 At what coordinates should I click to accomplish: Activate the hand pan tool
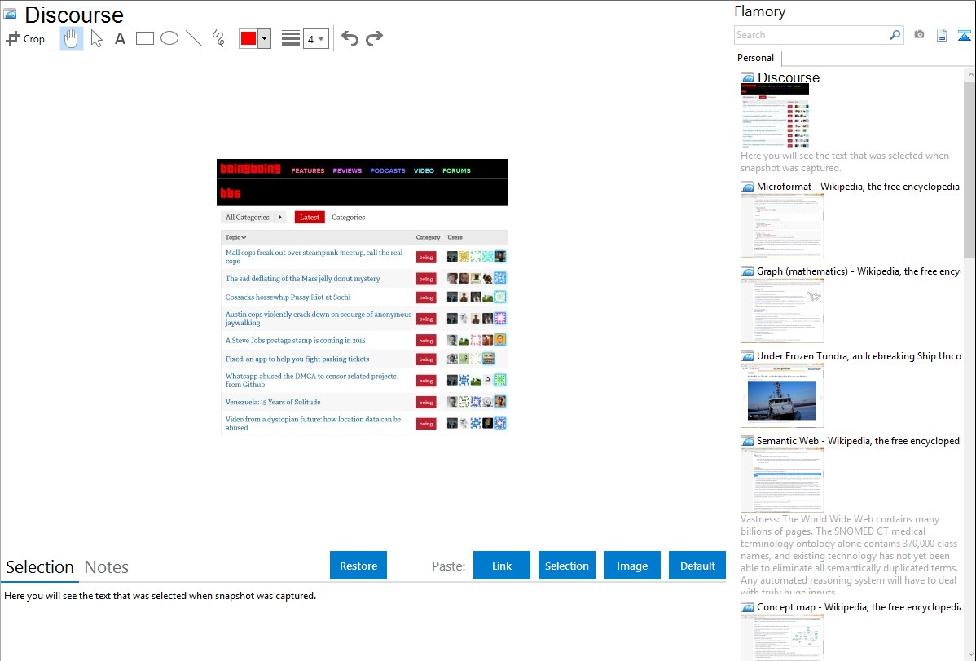72,38
